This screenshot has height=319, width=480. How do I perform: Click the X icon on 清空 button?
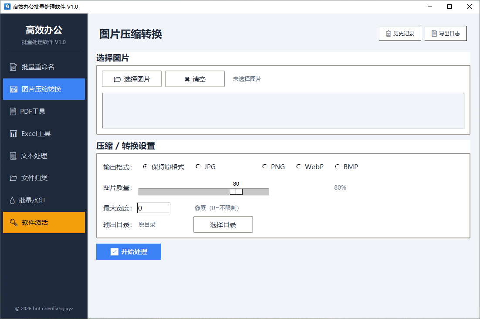coord(187,79)
